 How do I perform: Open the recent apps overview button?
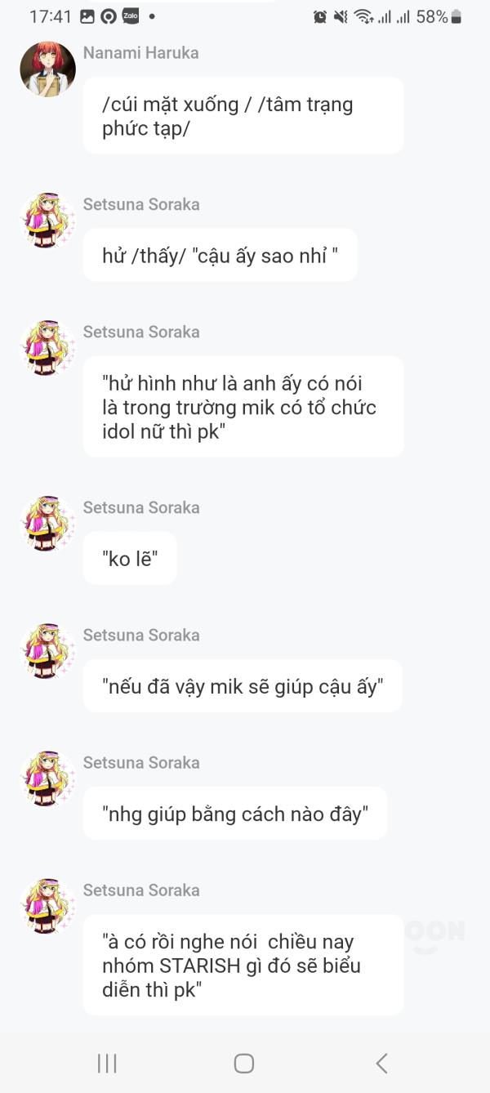[x=107, y=1063]
